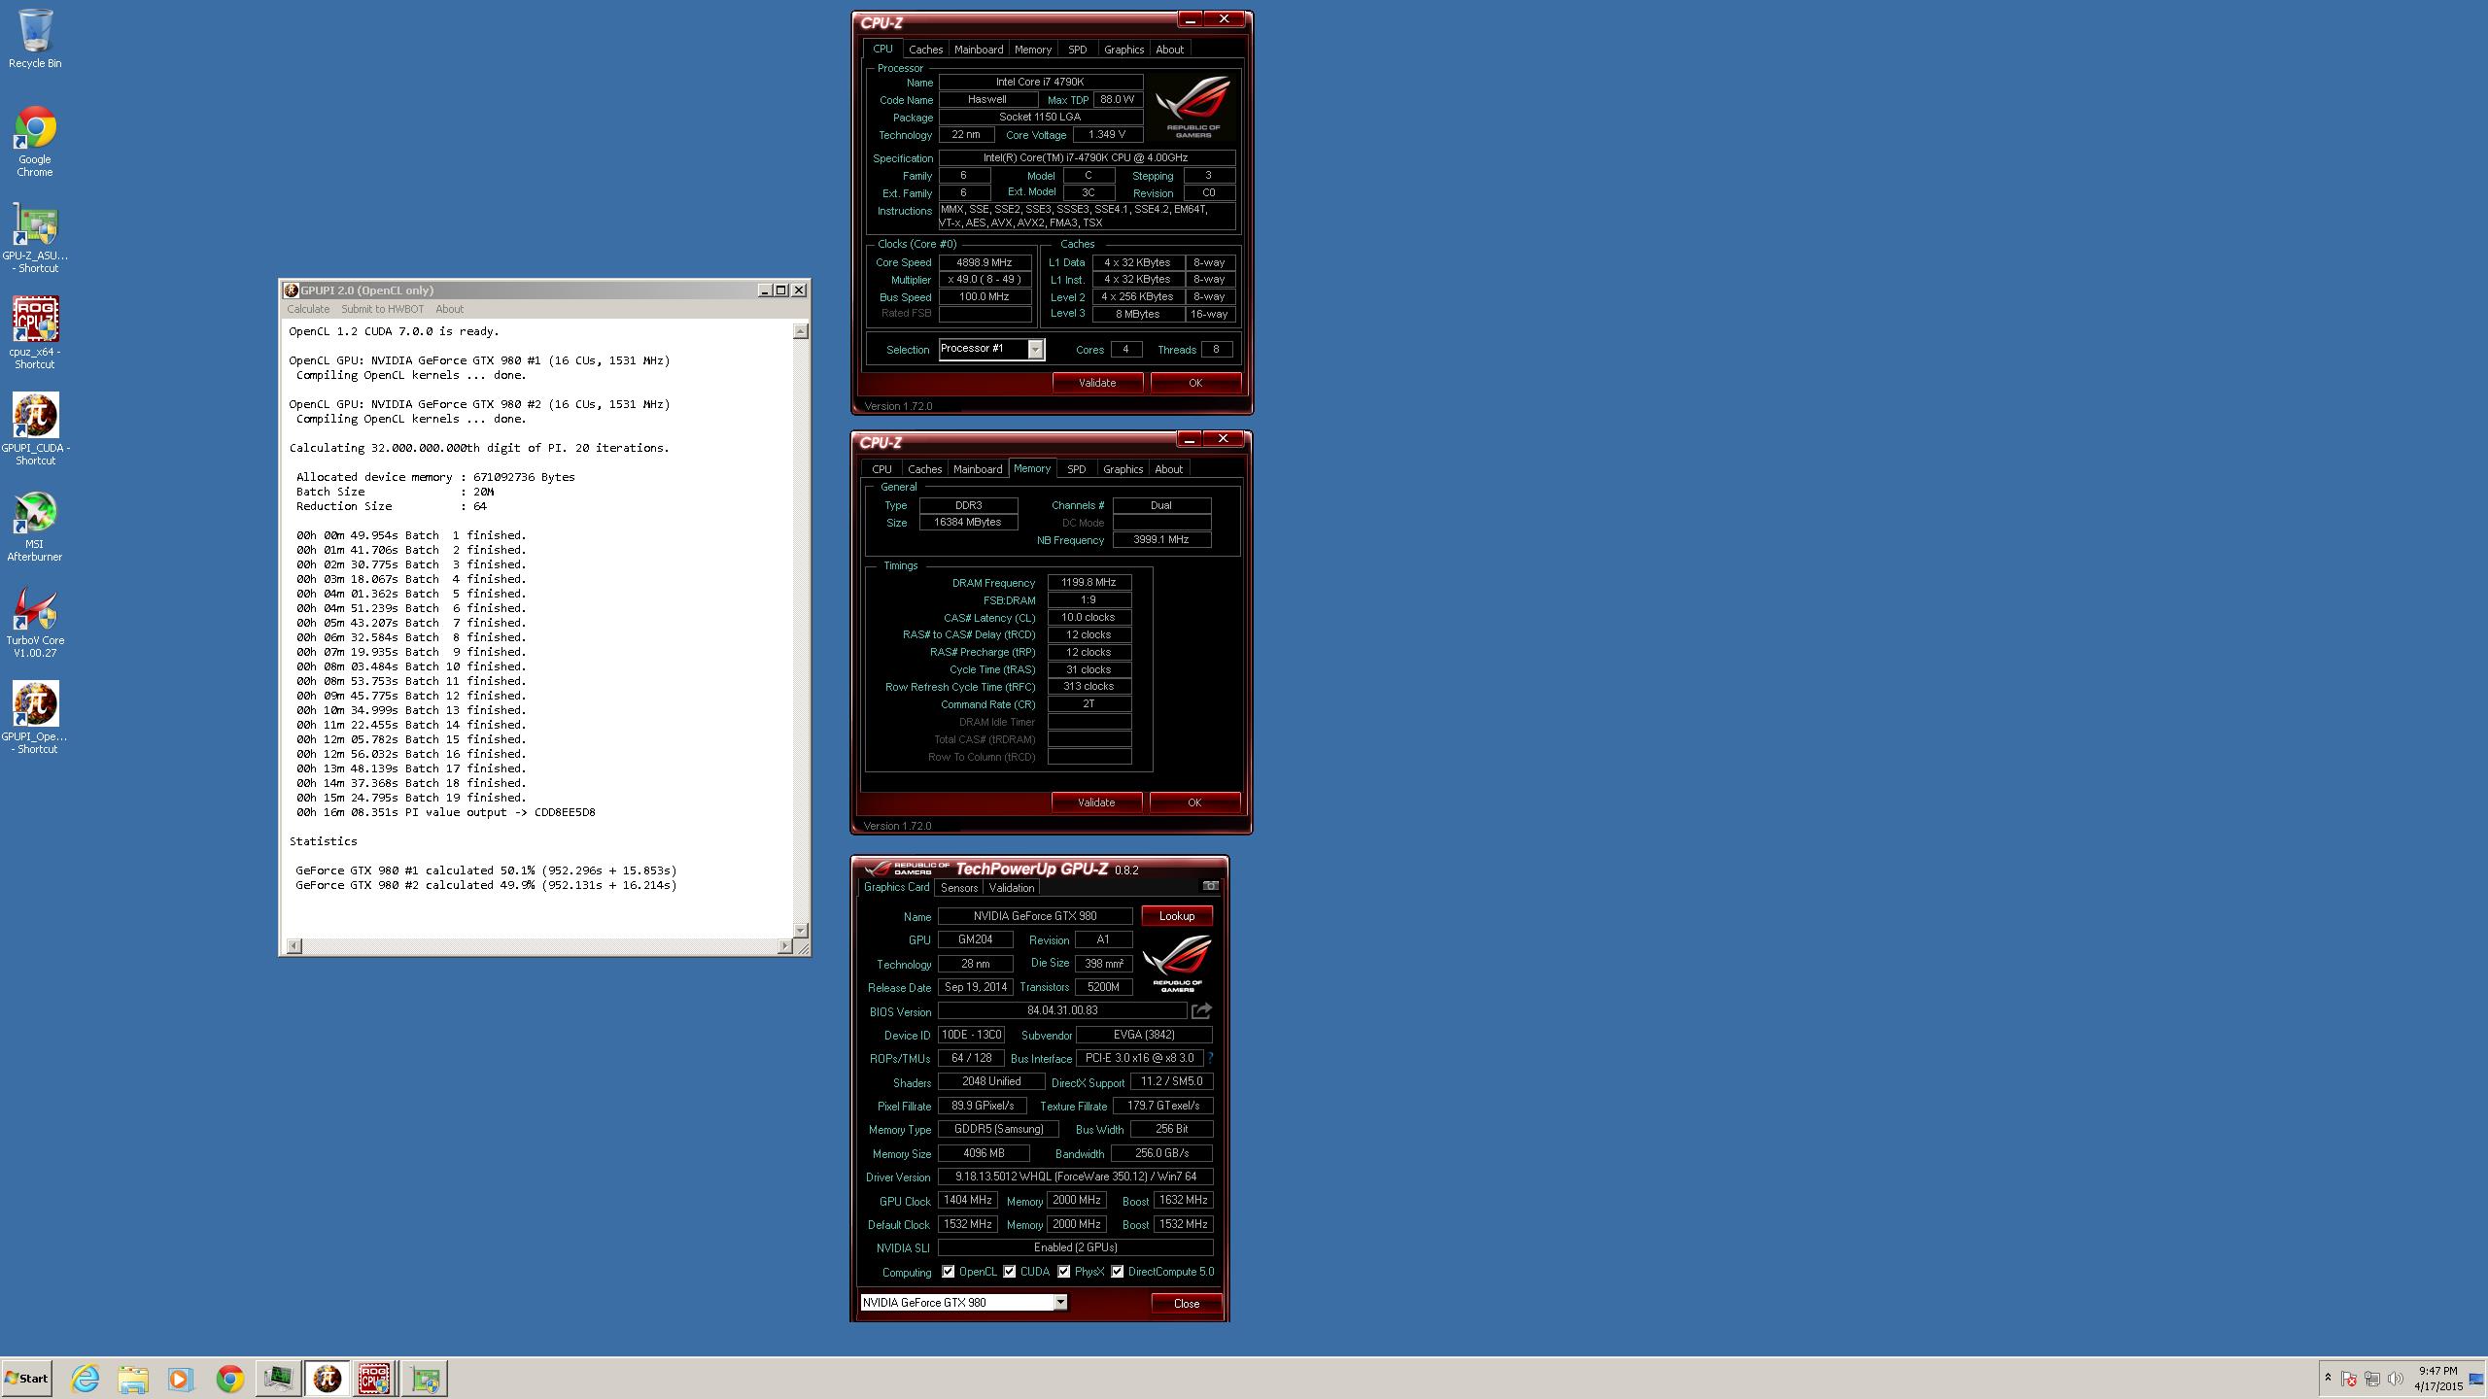Click the Intel Core i7 4790K name field
The image size is (2488, 1399).
(x=1040, y=83)
